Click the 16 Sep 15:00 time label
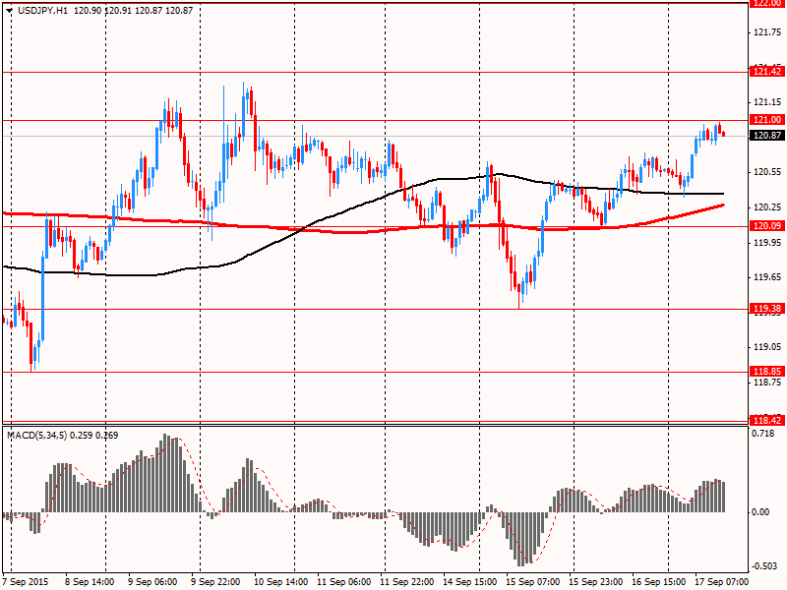 pos(658,582)
